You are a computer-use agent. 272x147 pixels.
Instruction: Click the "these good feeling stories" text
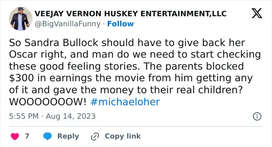pyautogui.click(x=75, y=66)
